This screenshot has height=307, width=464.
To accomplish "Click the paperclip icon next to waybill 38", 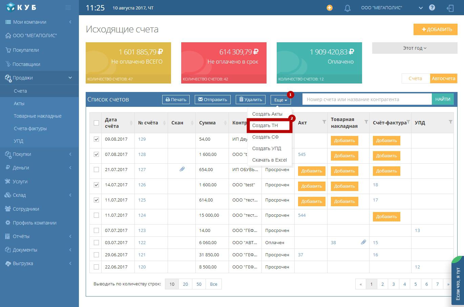I will point(363,242).
